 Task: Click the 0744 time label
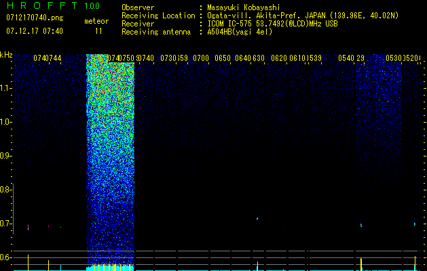(x=54, y=58)
